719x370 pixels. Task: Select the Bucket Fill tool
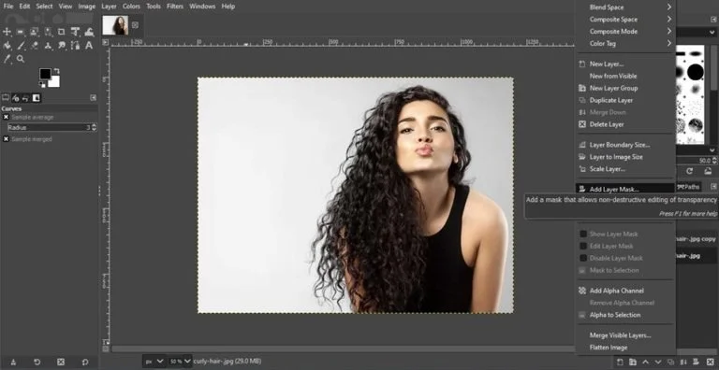(7, 46)
